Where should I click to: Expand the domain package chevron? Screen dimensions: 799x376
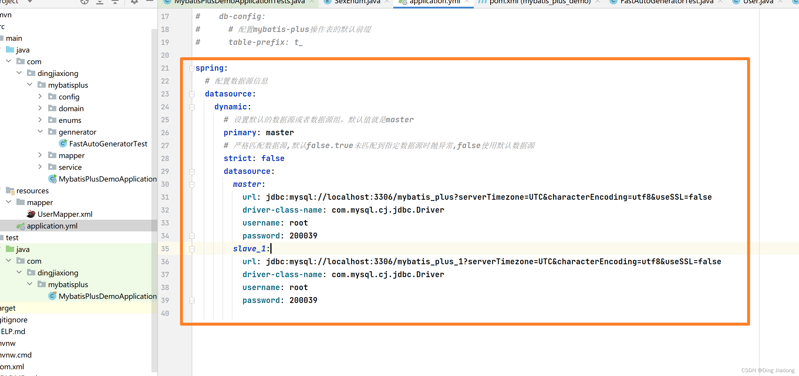click(40, 108)
